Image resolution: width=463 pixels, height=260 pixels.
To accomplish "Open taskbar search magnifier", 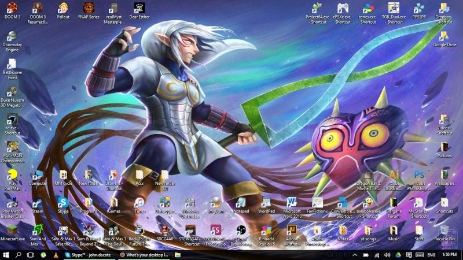I will (x=18, y=255).
